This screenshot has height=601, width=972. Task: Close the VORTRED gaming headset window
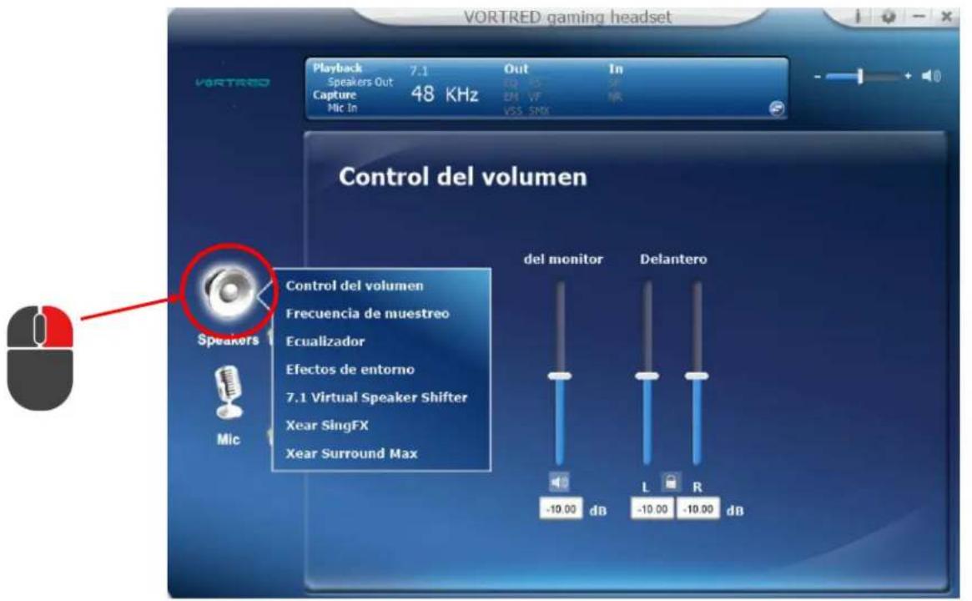click(x=946, y=17)
